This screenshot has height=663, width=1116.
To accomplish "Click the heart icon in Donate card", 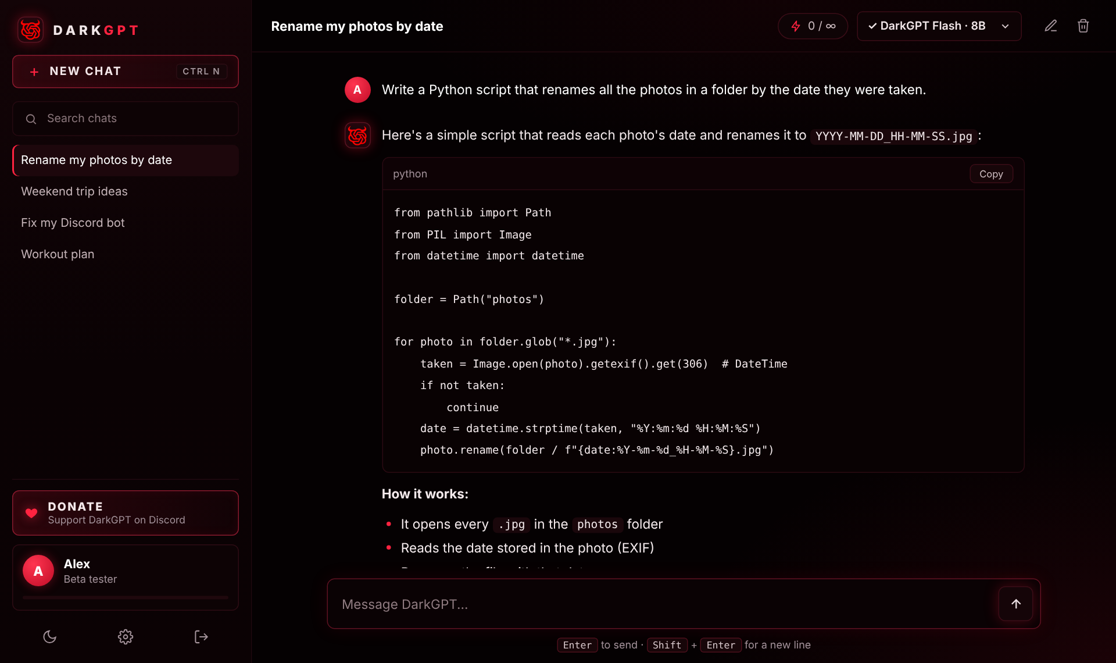I will point(31,513).
